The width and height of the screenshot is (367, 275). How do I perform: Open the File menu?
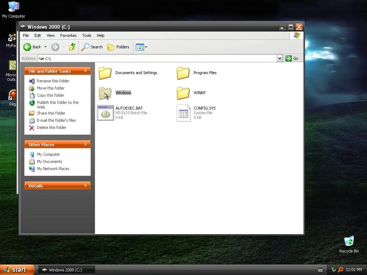[26, 35]
